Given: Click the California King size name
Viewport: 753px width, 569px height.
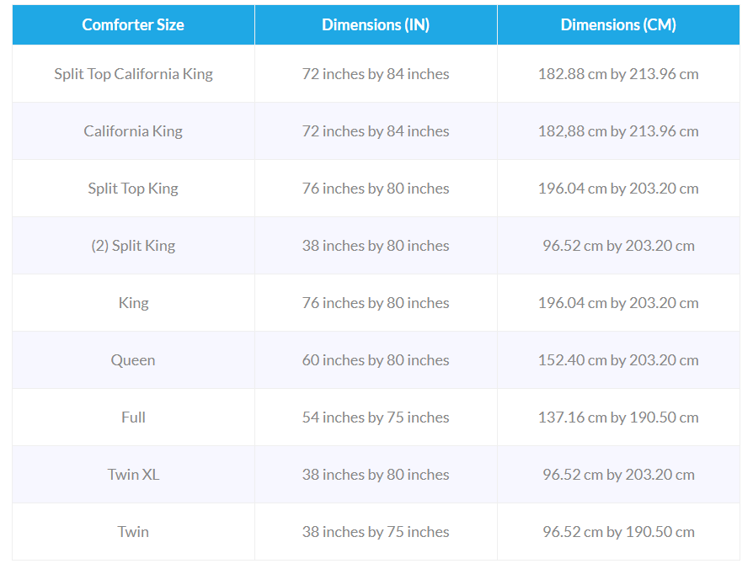Looking at the screenshot, I should [x=133, y=131].
